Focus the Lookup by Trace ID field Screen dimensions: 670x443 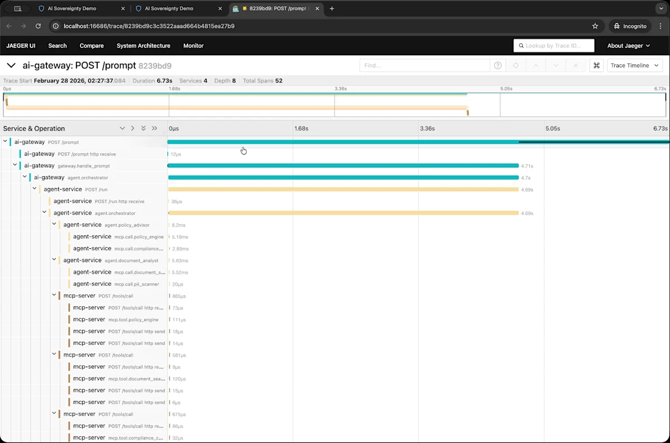tap(554, 46)
